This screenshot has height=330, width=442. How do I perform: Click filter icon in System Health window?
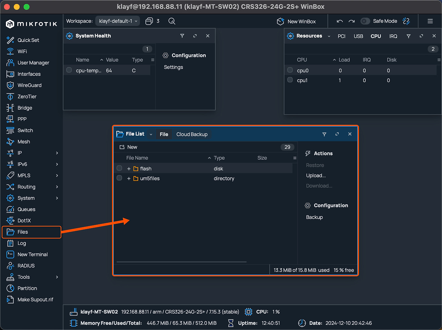(182, 36)
